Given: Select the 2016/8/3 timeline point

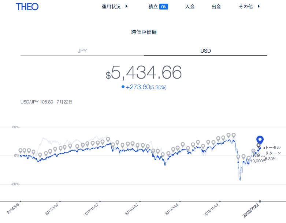Looking at the screenshot, I should [x=21, y=201].
